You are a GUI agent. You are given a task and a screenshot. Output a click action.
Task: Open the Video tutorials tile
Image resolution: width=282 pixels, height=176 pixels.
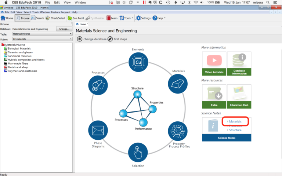point(213,63)
